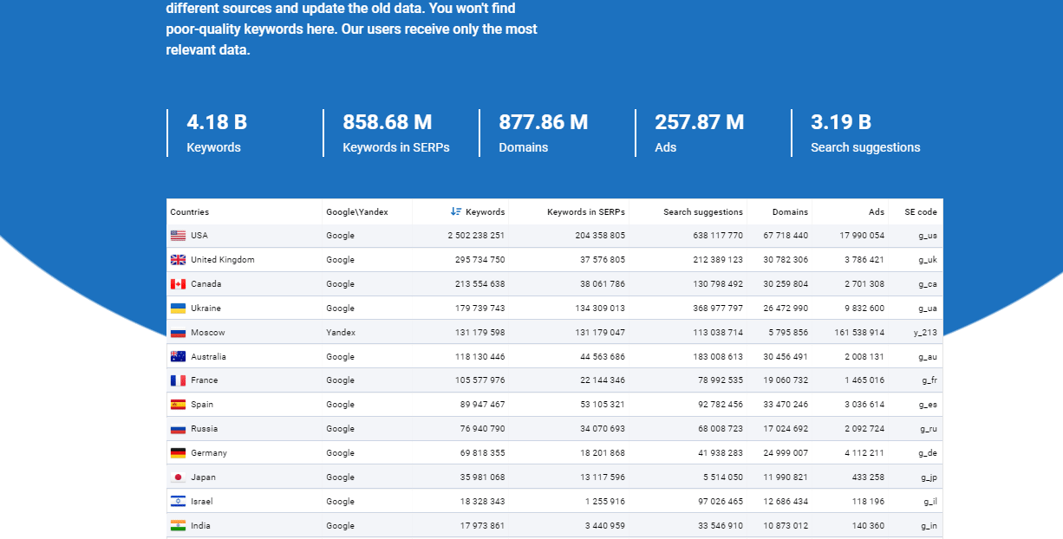Sort by Keywords in SERPs header
Image resolution: width=1063 pixels, height=539 pixels.
tap(586, 212)
